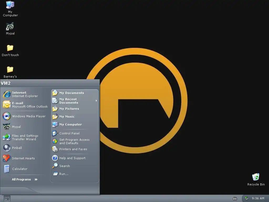The width and height of the screenshot is (269, 202).
Task: Open My Computer desktop icon
Action: click(10, 9)
